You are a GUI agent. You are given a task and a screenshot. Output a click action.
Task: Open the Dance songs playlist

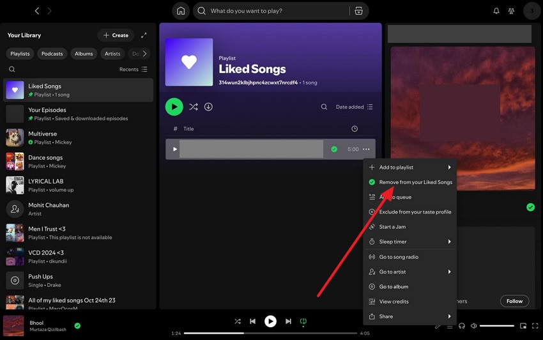coord(79,162)
